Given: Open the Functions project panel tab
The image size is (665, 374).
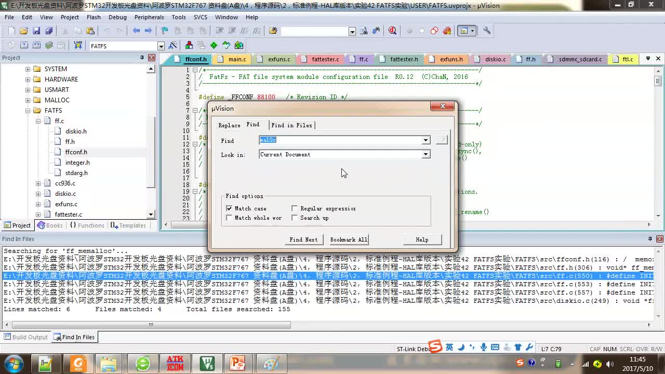Looking at the screenshot, I should coord(87,225).
